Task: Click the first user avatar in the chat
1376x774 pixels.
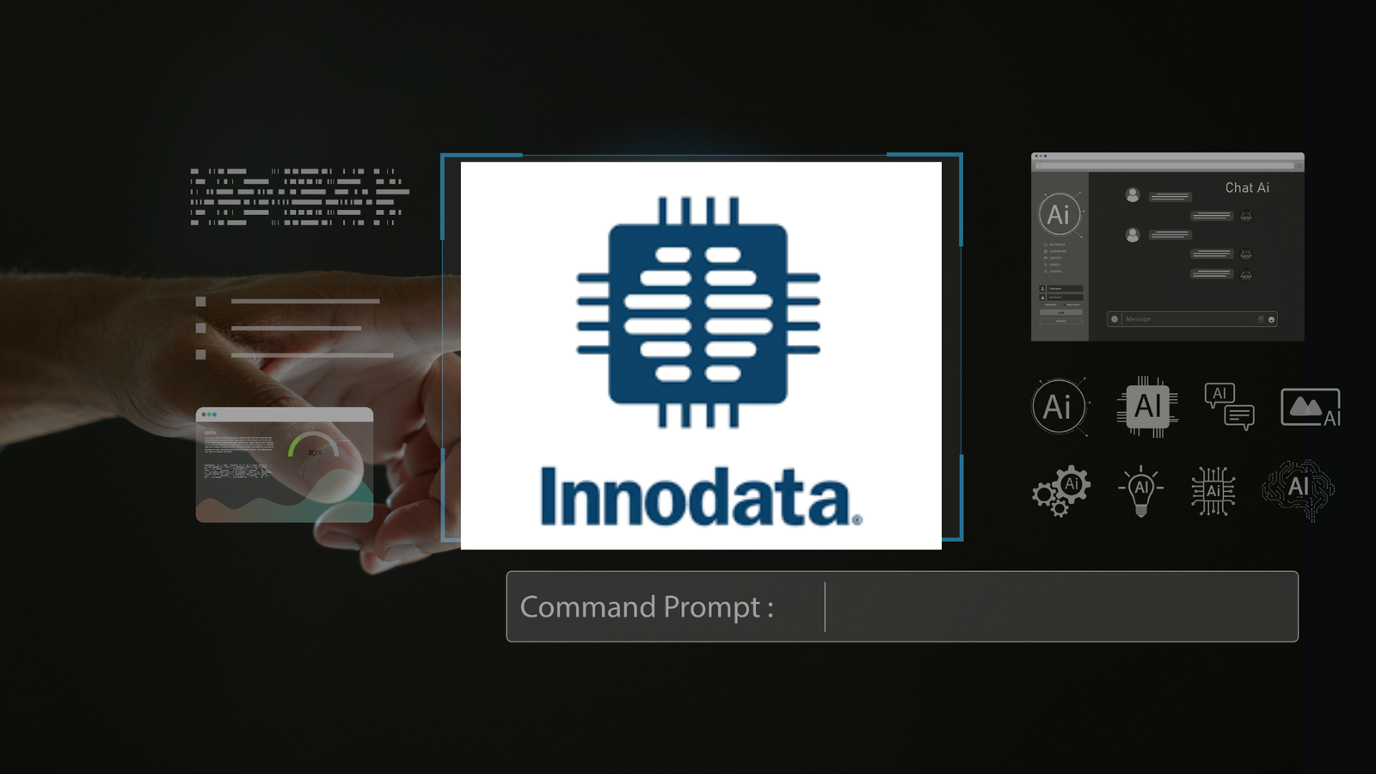Action: (1133, 195)
